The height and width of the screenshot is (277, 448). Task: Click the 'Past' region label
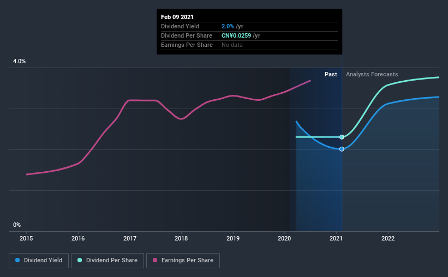click(x=331, y=74)
